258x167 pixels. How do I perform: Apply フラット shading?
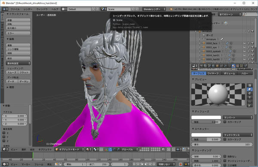(24, 72)
